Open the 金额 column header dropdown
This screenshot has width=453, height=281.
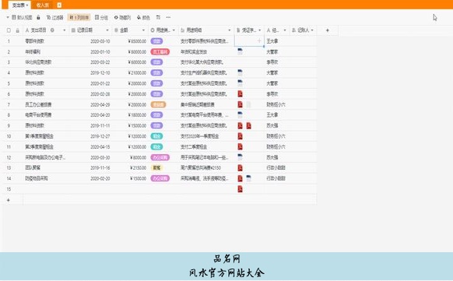point(143,30)
